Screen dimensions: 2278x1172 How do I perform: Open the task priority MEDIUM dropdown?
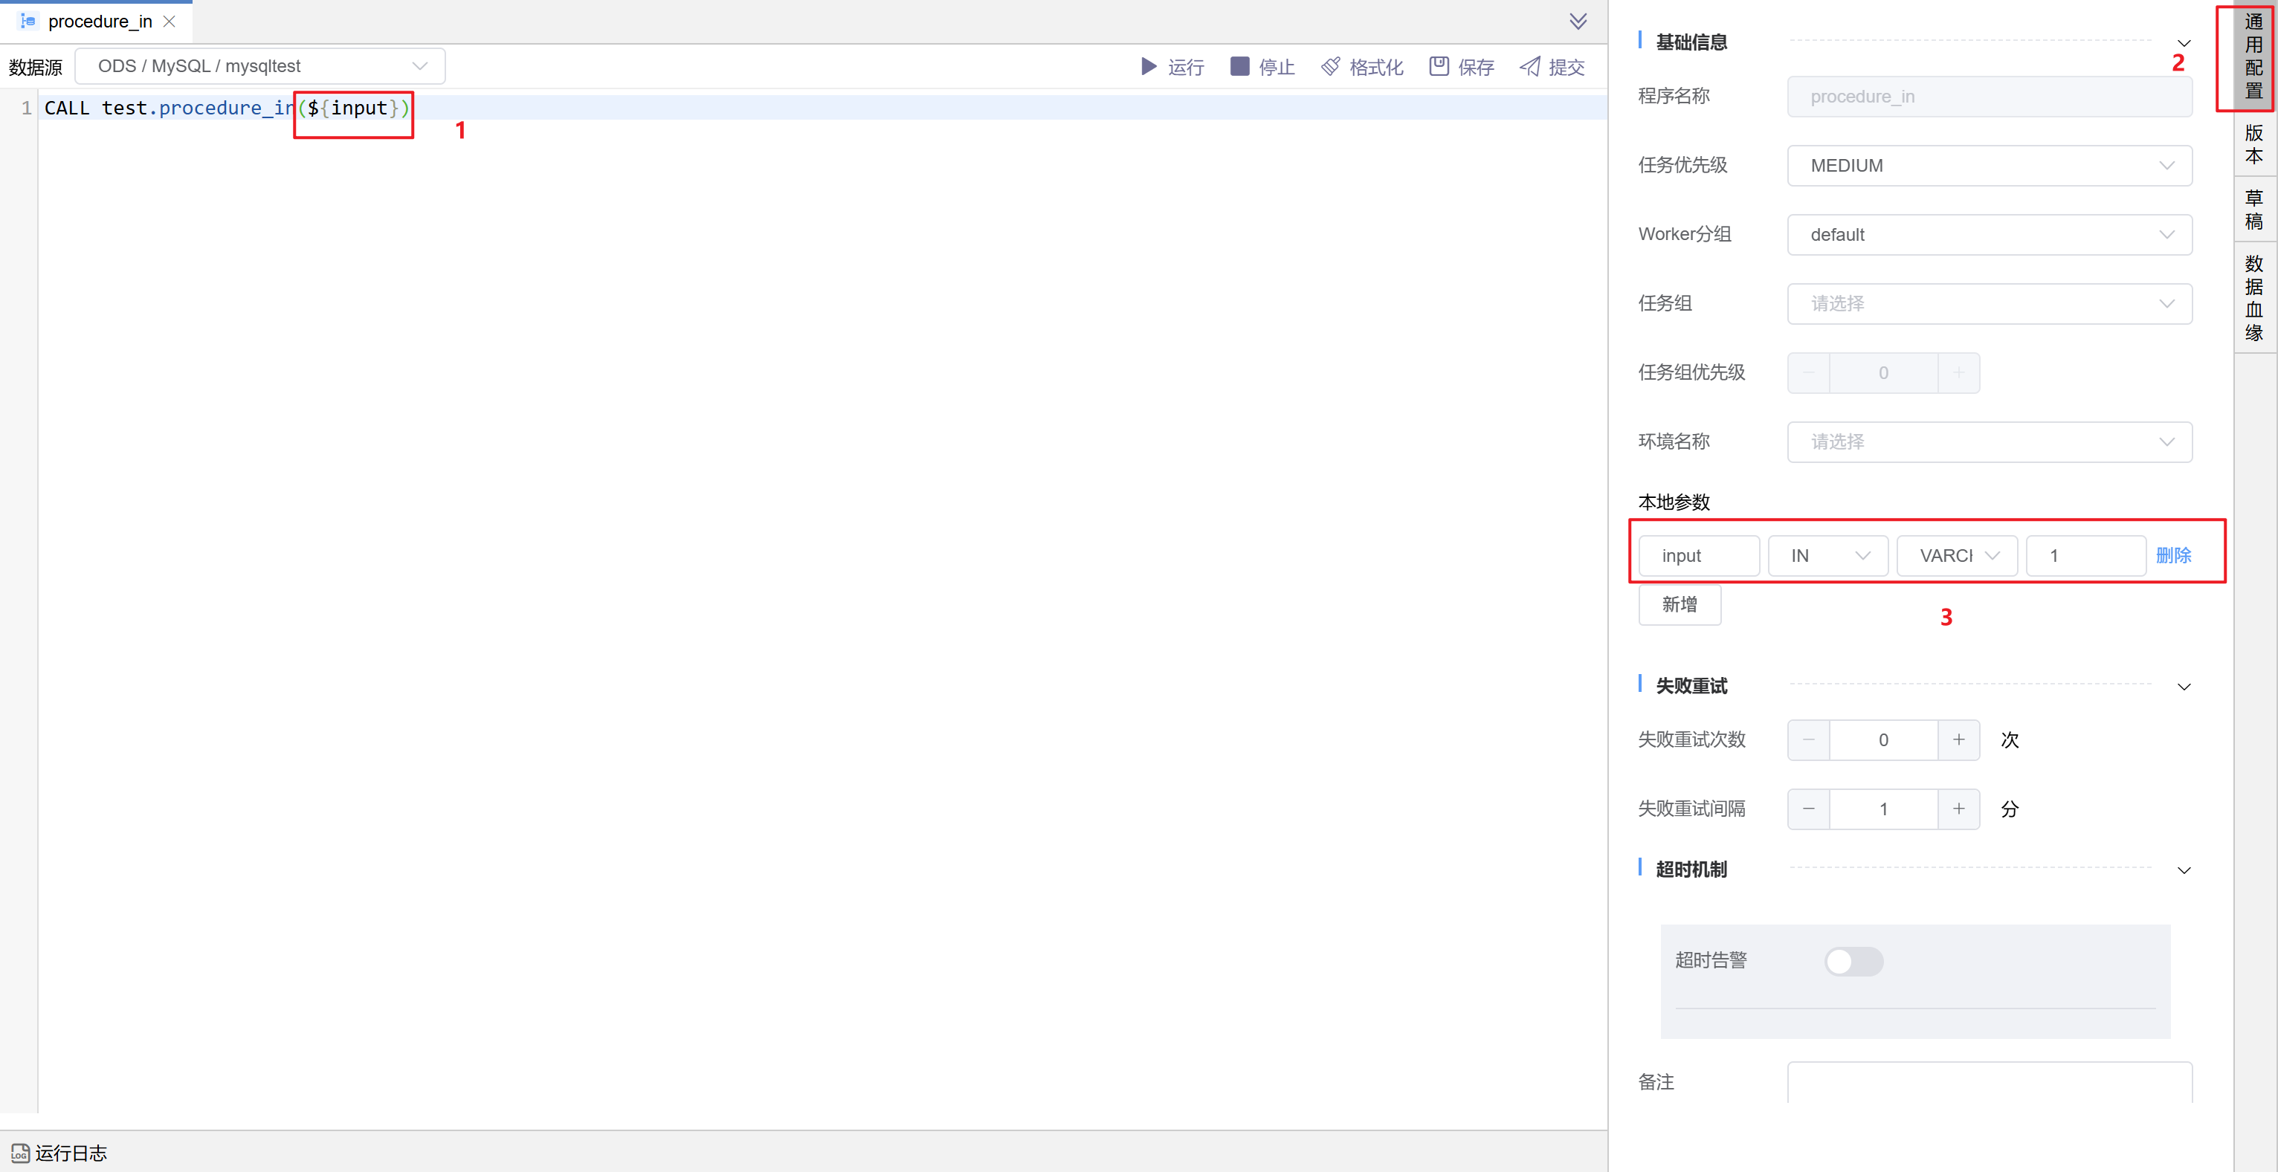[1989, 165]
